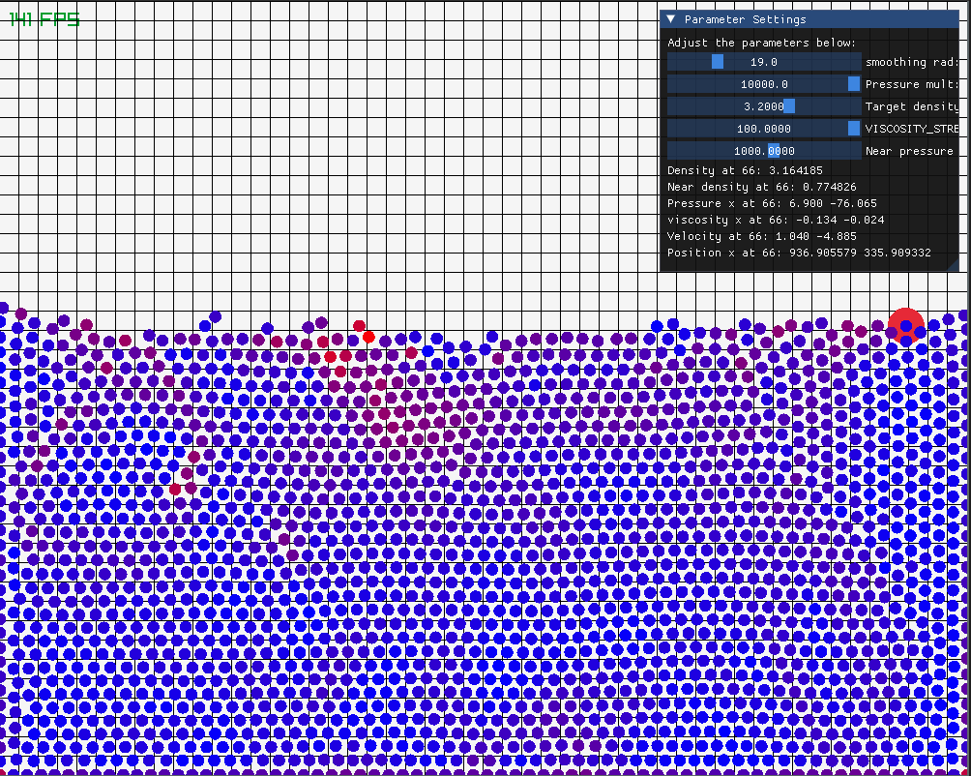Click the viscosity x at 66 readout
This screenshot has height=776, width=971.
point(776,220)
